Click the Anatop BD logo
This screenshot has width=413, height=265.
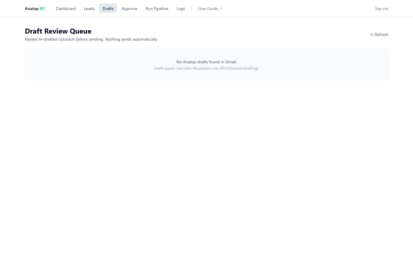tap(35, 9)
